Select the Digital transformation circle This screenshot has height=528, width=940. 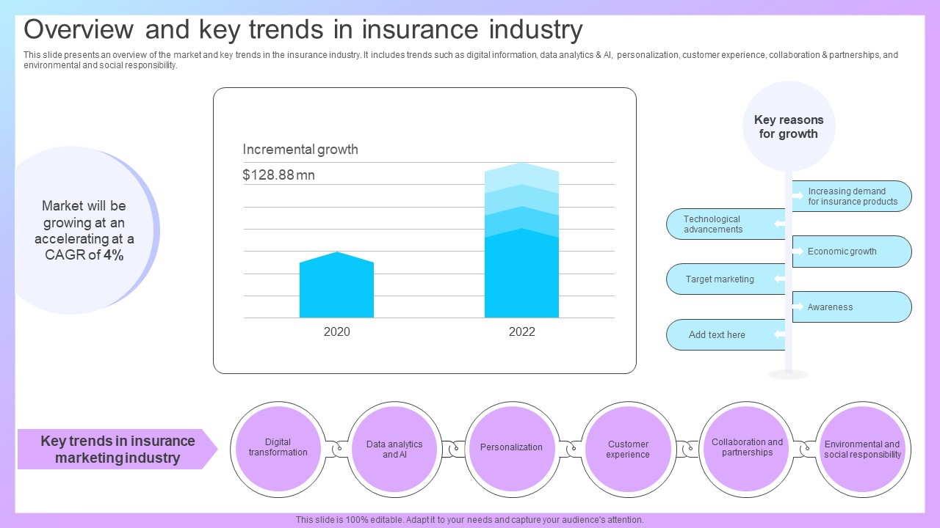(278, 449)
